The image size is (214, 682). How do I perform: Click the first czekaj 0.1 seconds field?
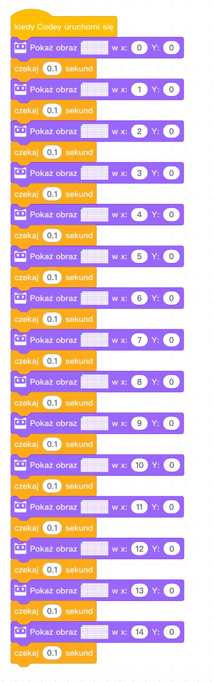tap(52, 69)
